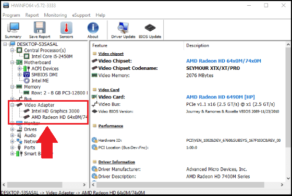Image resolution: width=292 pixels, height=196 pixels.
Task: Click the Video Adapter card icon
Action: point(19,105)
